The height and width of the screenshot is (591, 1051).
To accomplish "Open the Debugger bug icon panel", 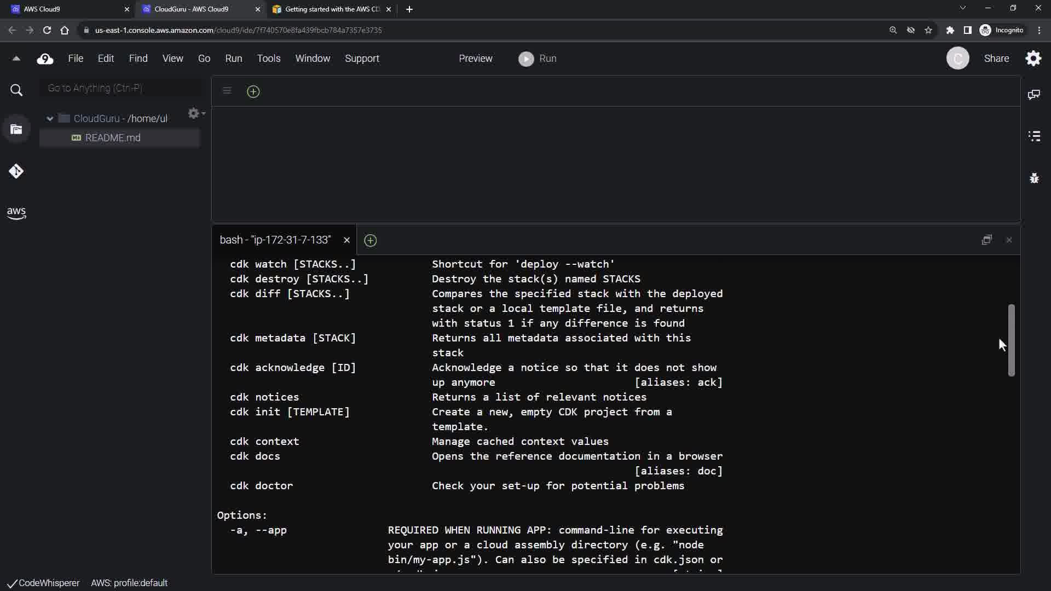I will (1034, 178).
